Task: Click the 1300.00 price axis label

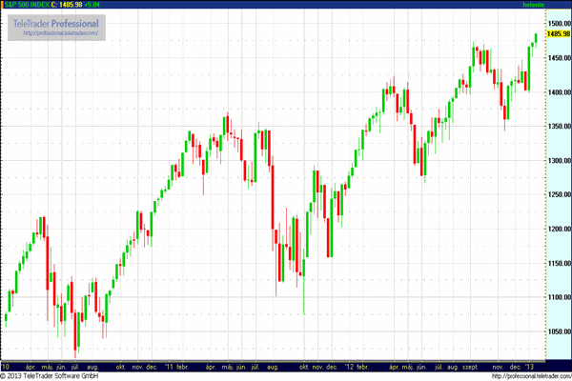Action: pos(558,160)
